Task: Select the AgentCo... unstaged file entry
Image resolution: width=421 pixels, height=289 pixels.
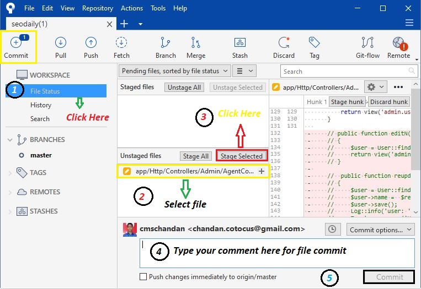Action: [193, 171]
